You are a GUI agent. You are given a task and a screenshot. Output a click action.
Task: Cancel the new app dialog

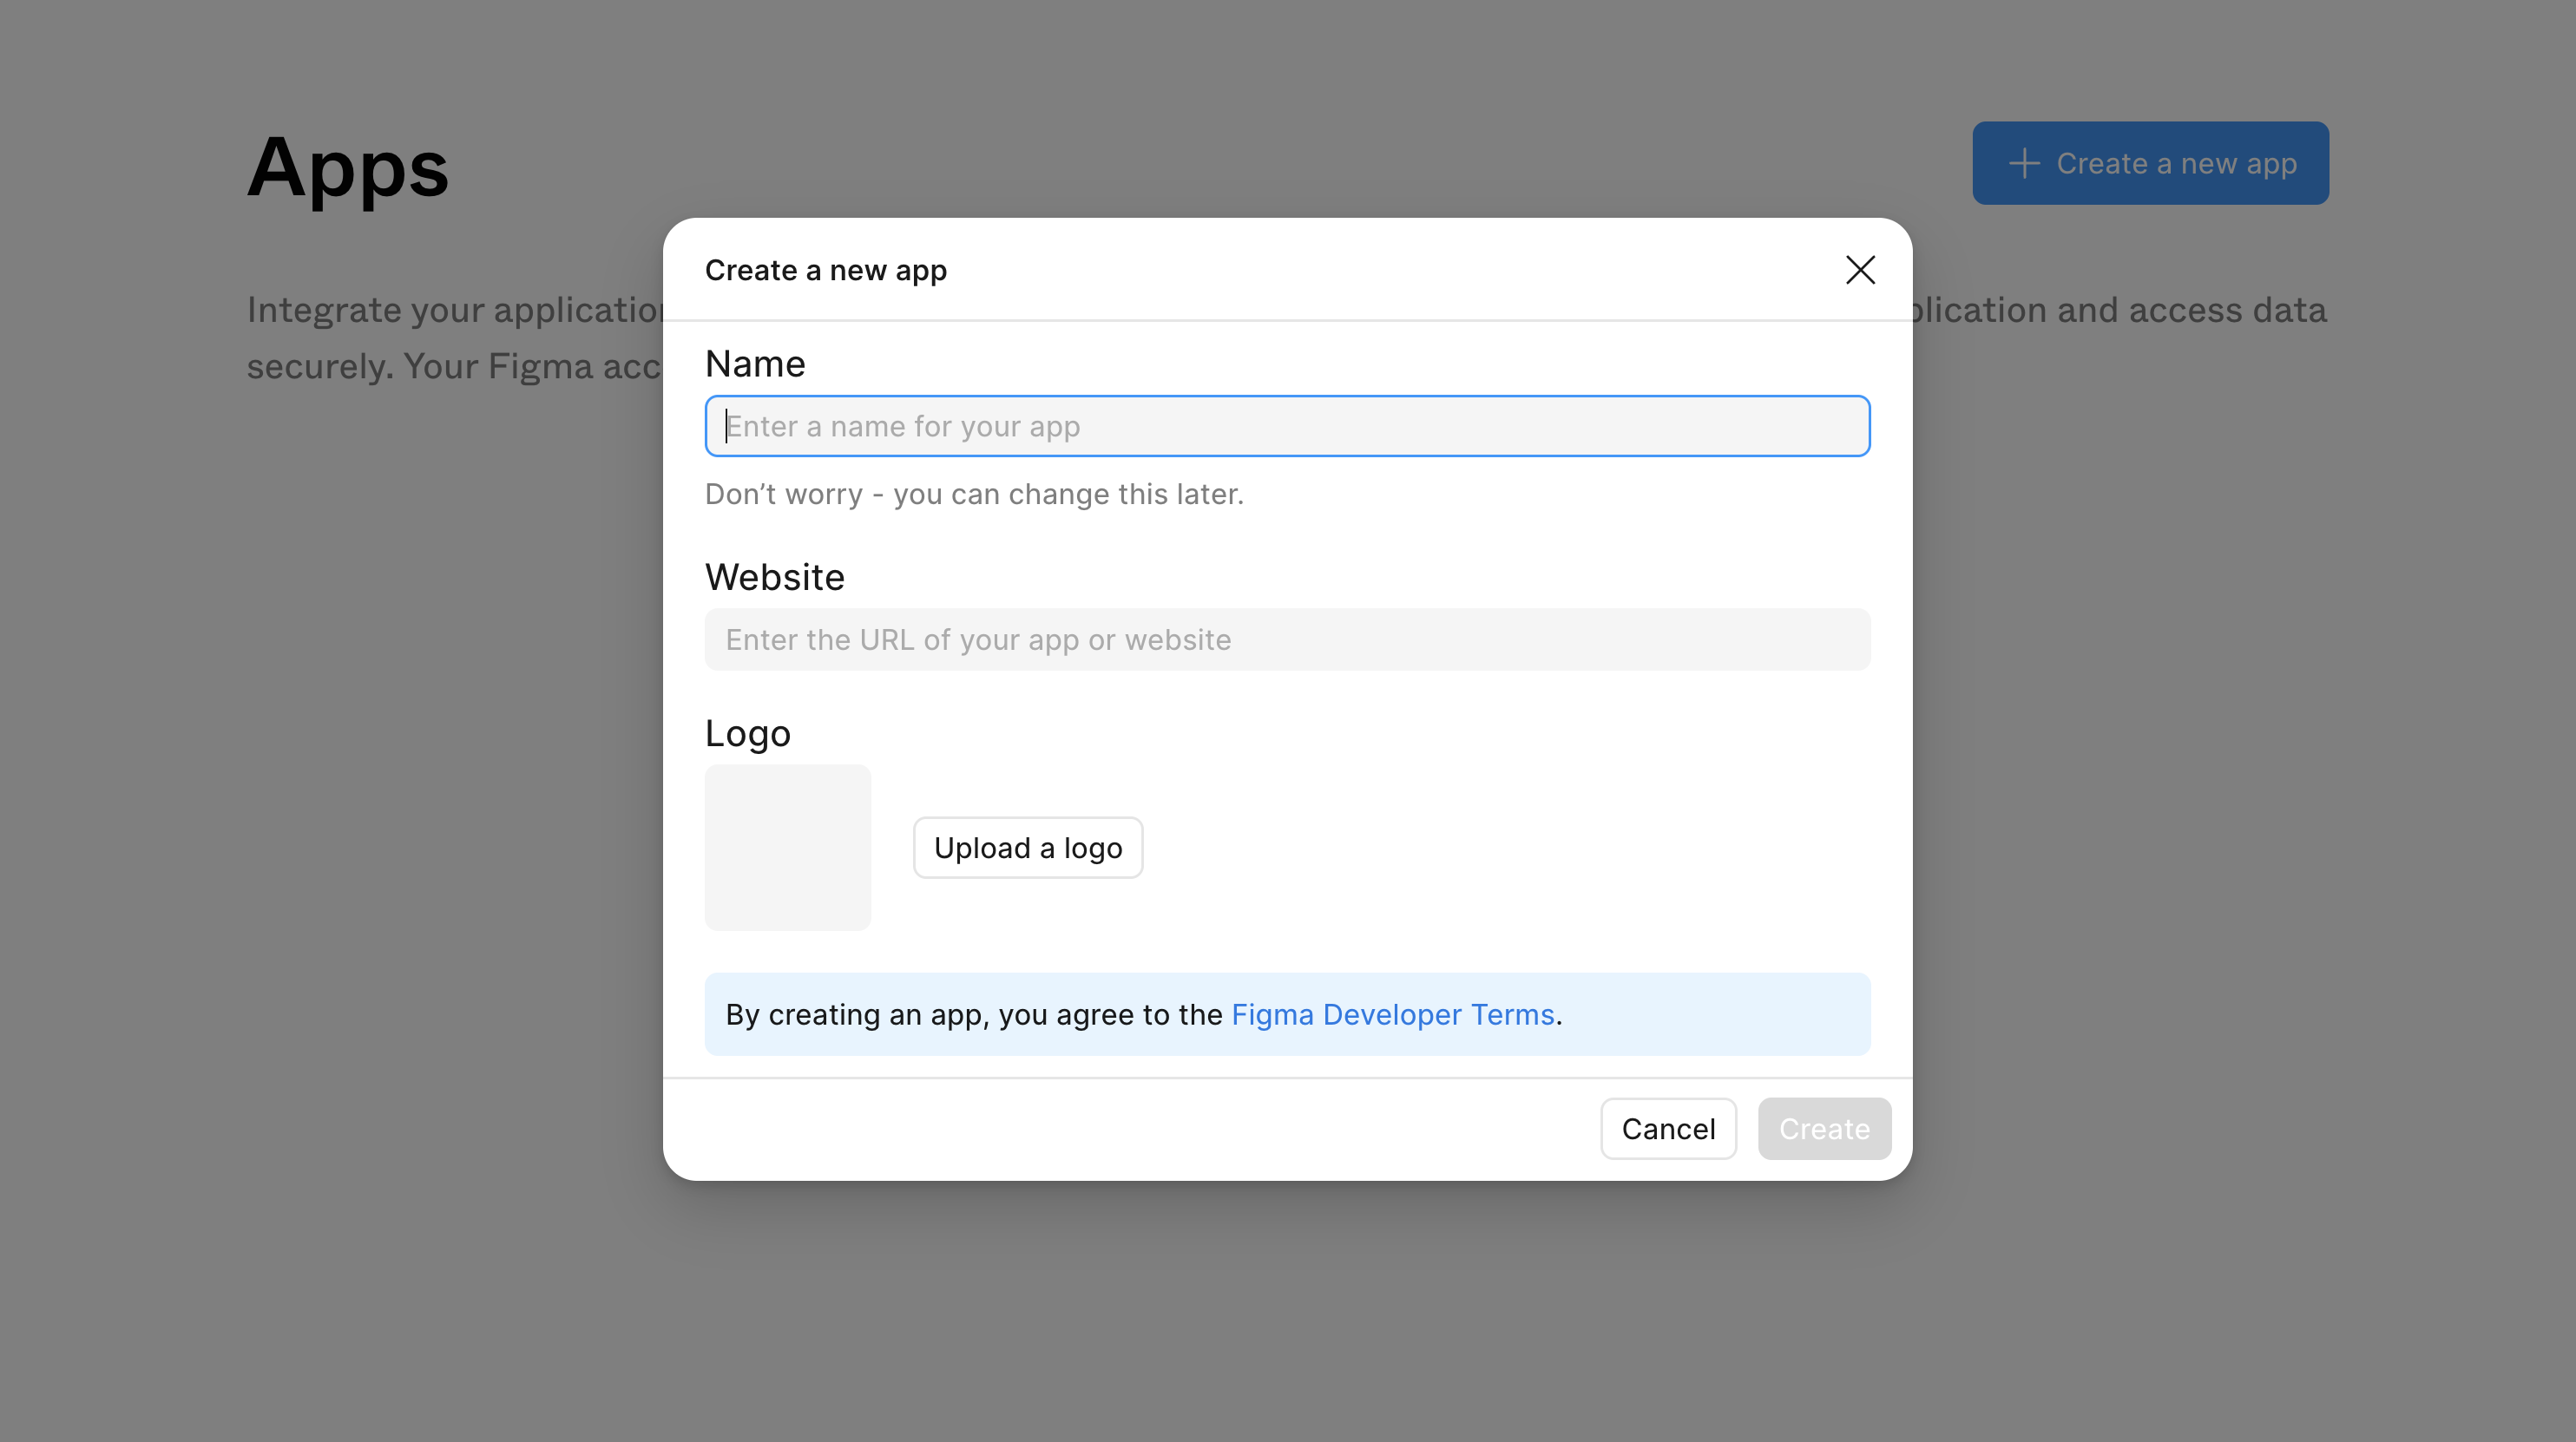[x=1668, y=1129]
